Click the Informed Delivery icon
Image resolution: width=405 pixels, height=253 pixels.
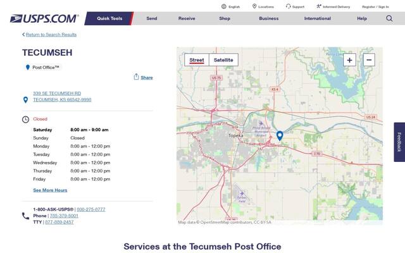(x=319, y=6)
